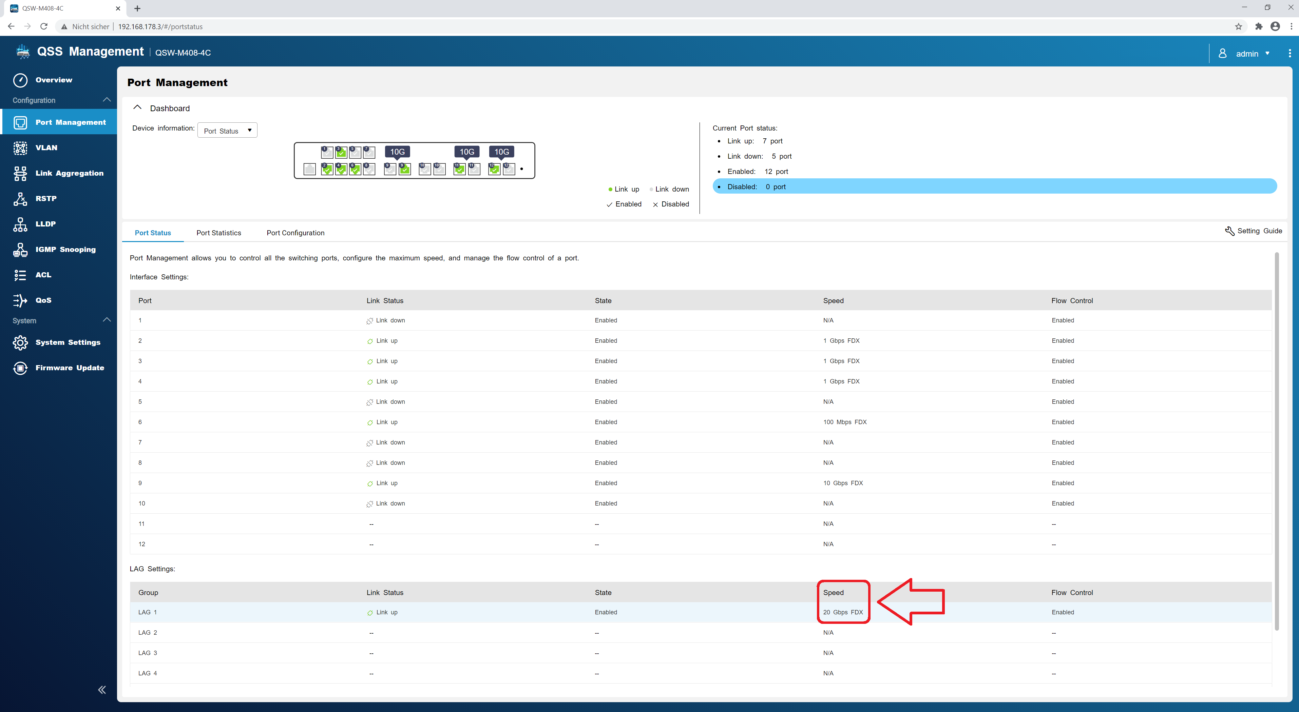The width and height of the screenshot is (1299, 712).
Task: Open Firmware Update page
Action: [70, 368]
